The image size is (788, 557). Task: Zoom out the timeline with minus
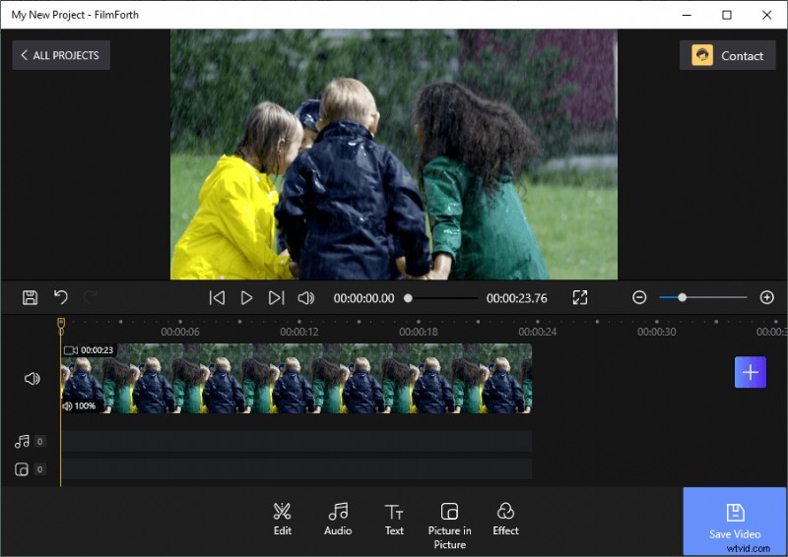pos(639,297)
